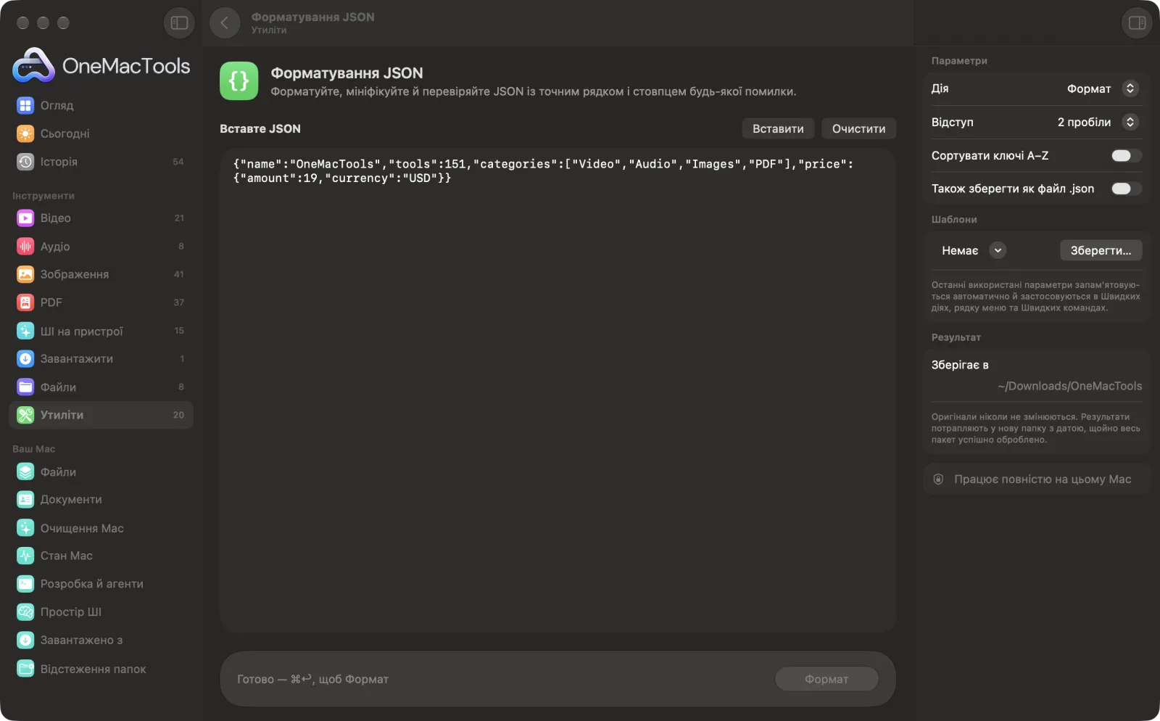The width and height of the screenshot is (1160, 721).
Task: Click the JSON braces tool icon
Action: (x=239, y=81)
